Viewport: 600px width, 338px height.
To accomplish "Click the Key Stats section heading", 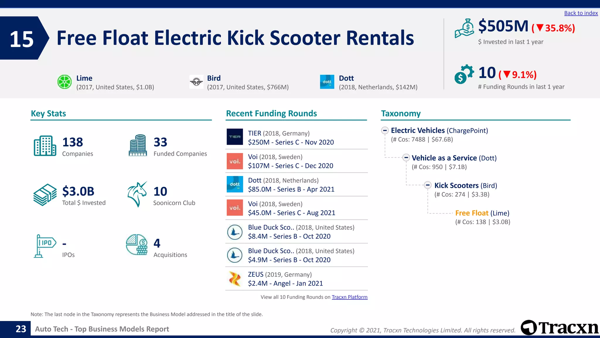I will [x=48, y=114].
